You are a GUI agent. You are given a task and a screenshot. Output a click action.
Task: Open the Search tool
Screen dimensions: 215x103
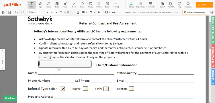[x=163, y=5]
